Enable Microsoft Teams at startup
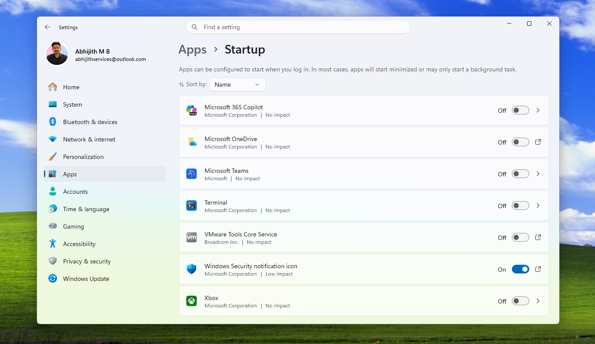This screenshot has width=595, height=344. point(520,174)
